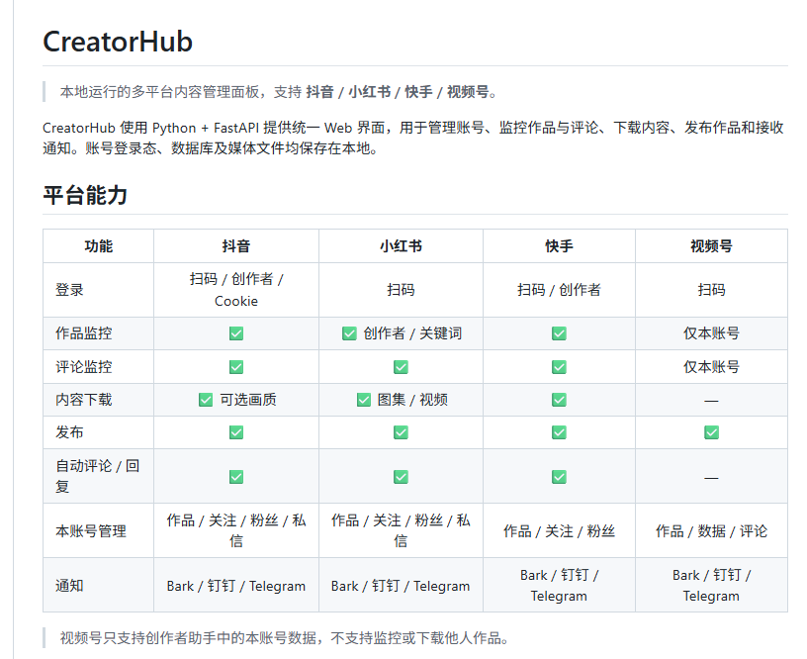Click the 快手 checkmark in 发布 row

tap(559, 432)
